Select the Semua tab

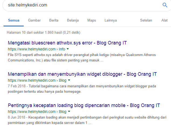[x=14, y=20]
